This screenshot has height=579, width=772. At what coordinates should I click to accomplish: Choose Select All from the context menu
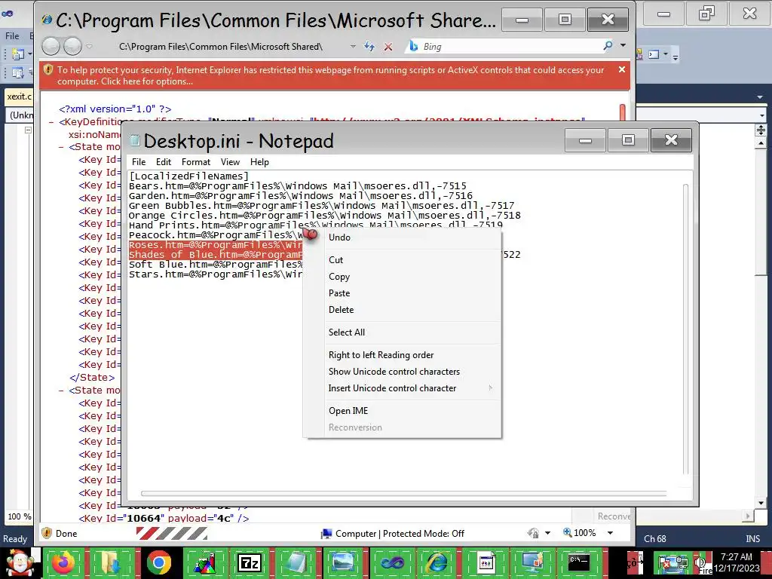pos(403,332)
